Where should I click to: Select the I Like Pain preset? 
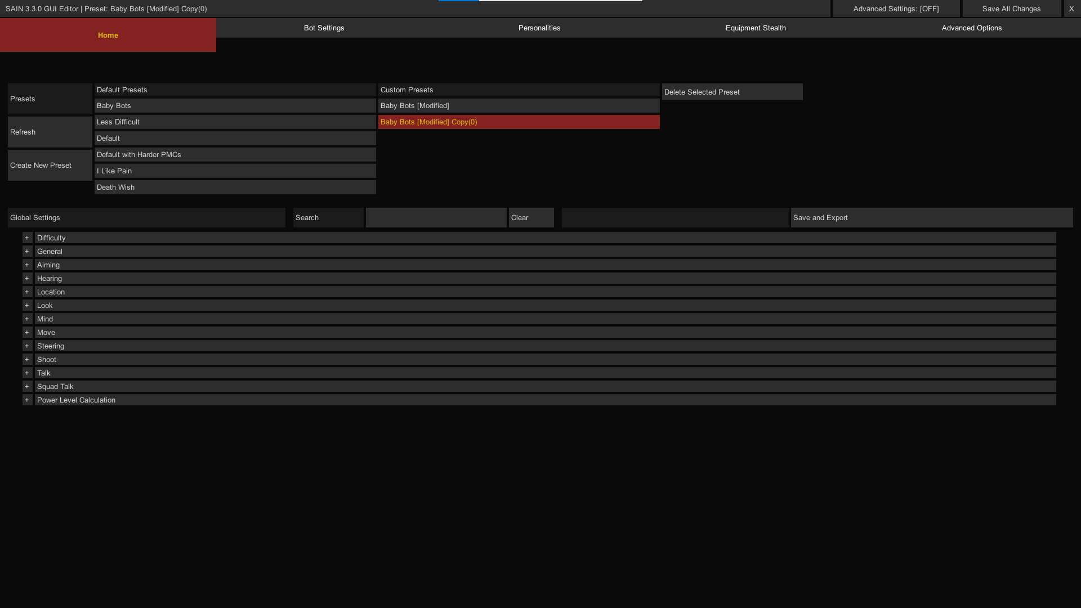coord(235,171)
